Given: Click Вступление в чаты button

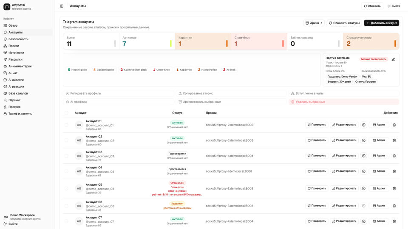Looking at the screenshot, I should [x=344, y=93].
